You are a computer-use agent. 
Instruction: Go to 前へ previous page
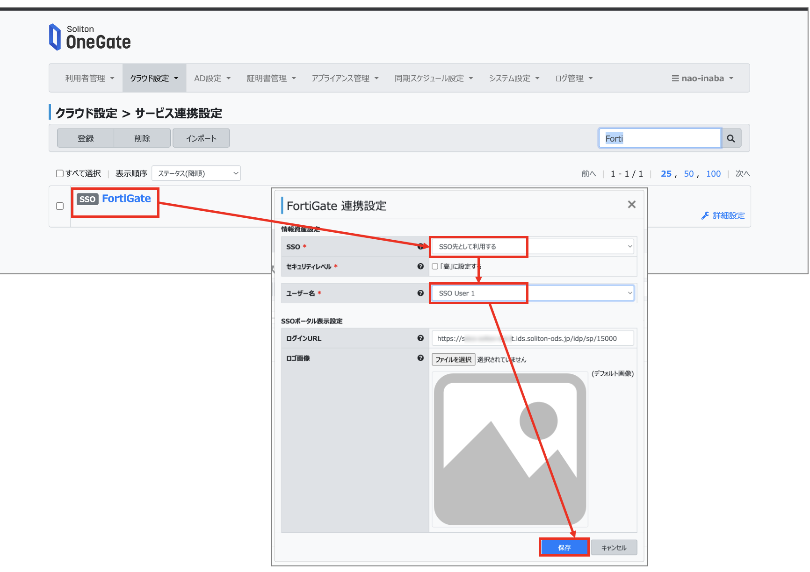click(589, 174)
